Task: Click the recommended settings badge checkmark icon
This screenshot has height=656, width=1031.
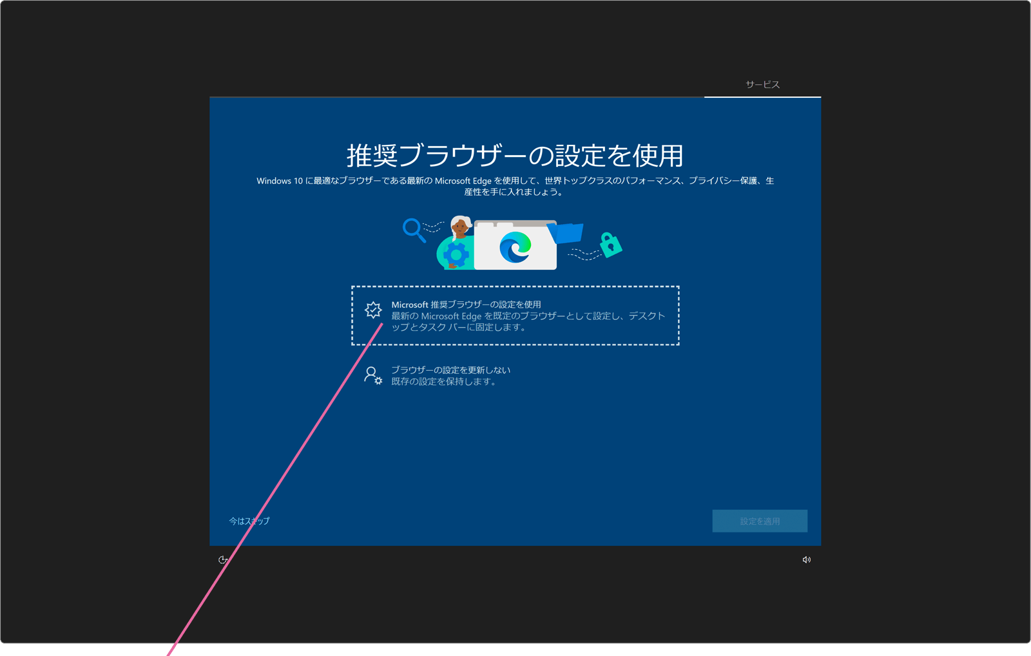Action: [x=373, y=310]
